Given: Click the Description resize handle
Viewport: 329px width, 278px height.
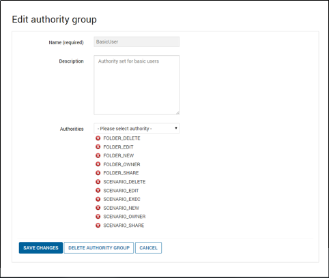Looking at the screenshot, I should [x=177, y=112].
